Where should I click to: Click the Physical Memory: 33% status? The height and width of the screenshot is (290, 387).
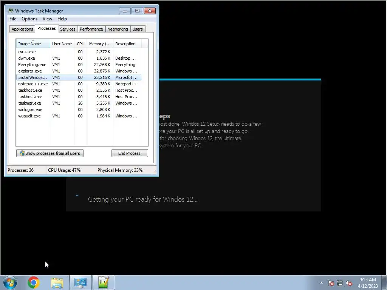pos(120,170)
